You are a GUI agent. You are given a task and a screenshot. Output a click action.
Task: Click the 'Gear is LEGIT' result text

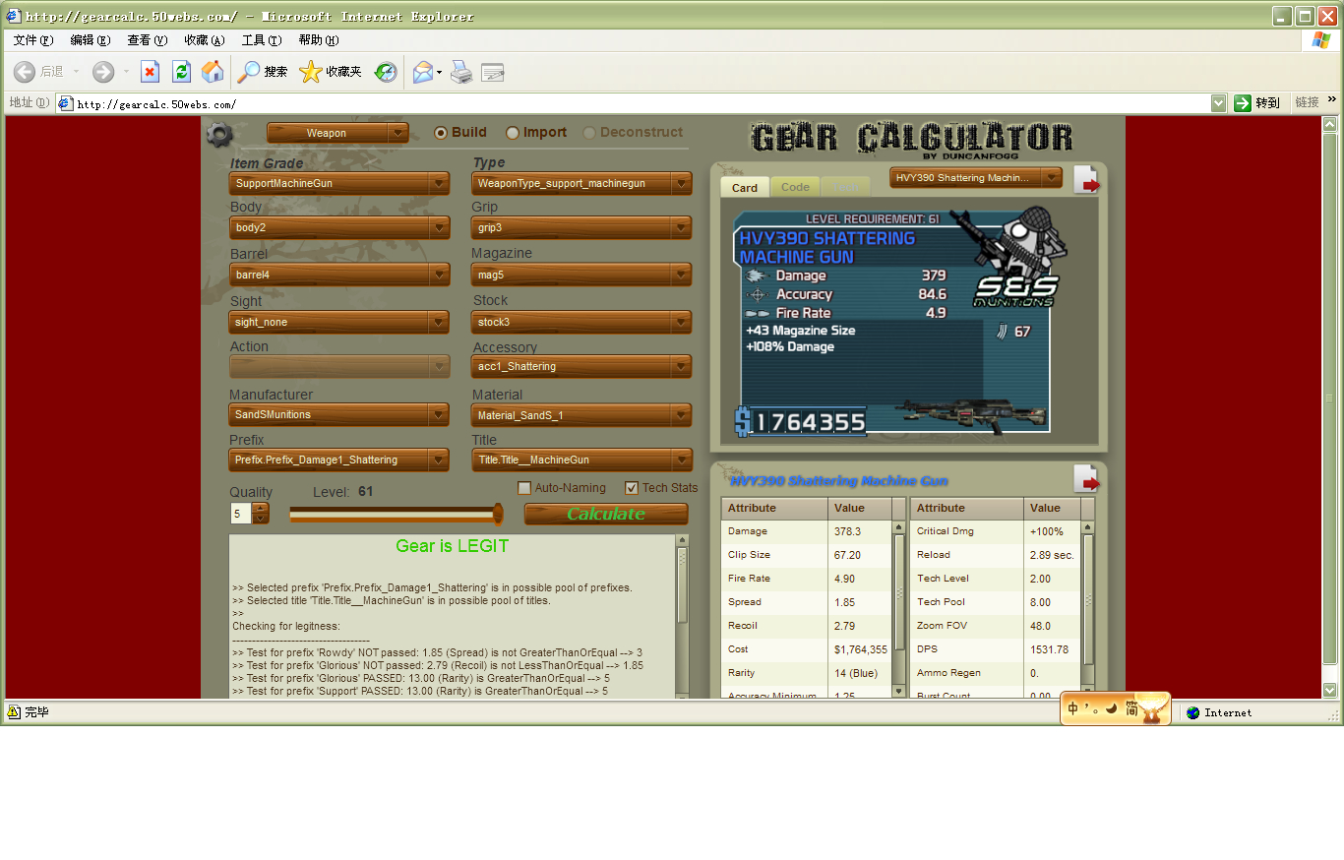[x=453, y=546]
